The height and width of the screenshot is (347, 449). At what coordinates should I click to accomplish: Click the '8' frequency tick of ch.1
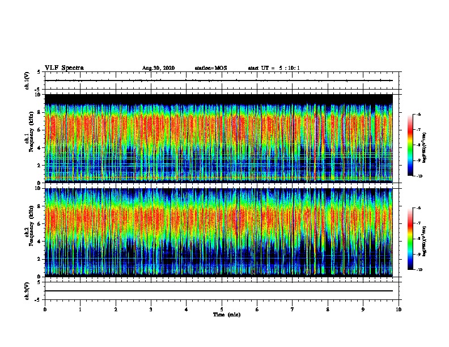[40, 112]
